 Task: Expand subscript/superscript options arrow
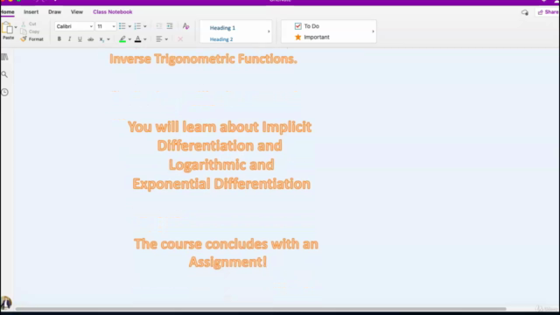pyautogui.click(x=108, y=39)
